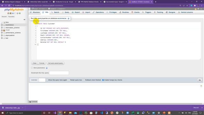
Task: Collapse all navigation tree link icon
Action: (x=24, y=19)
